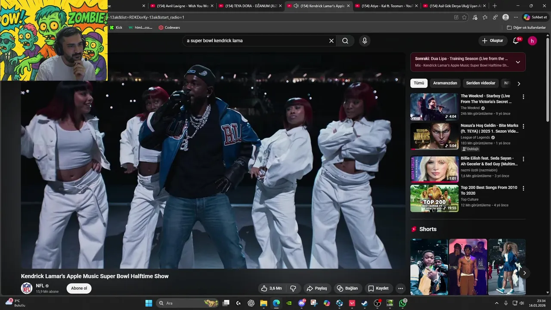Launch ChatGPT from the taskbar
Viewport: 551px width, 310px height.
pyautogui.click(x=251, y=303)
